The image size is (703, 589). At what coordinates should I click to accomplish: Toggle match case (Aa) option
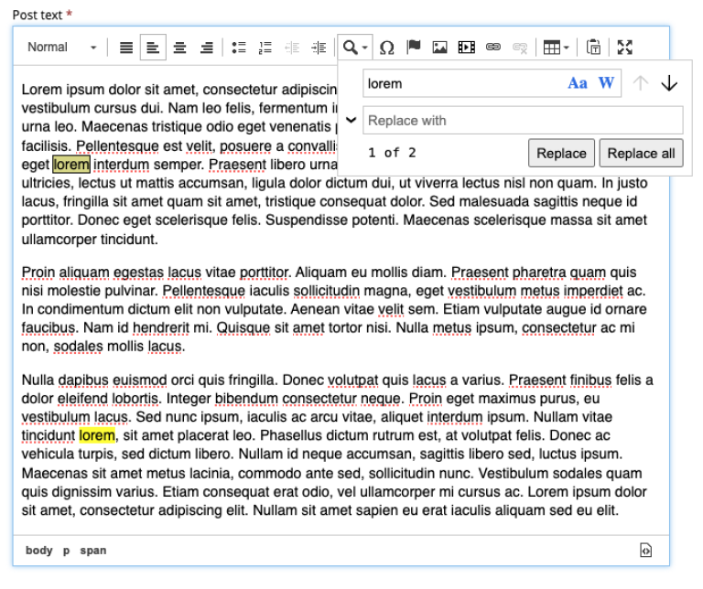(578, 83)
